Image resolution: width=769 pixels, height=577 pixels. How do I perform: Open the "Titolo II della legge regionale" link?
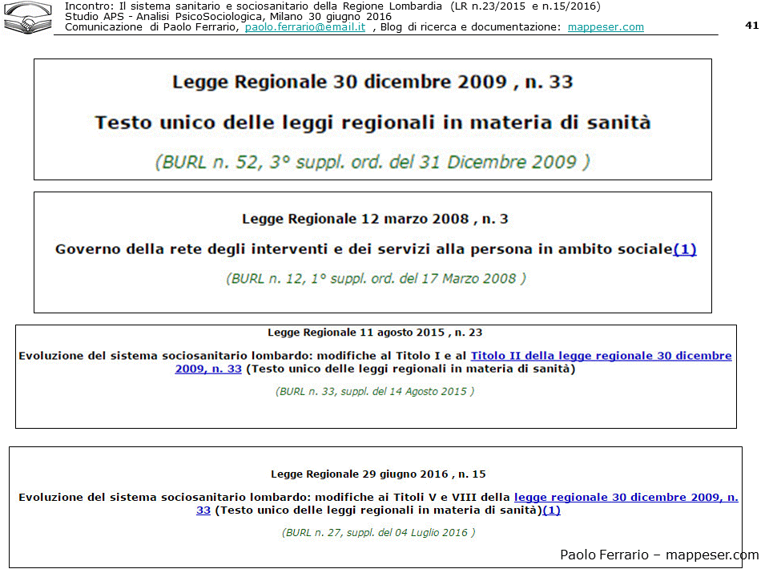(601, 356)
